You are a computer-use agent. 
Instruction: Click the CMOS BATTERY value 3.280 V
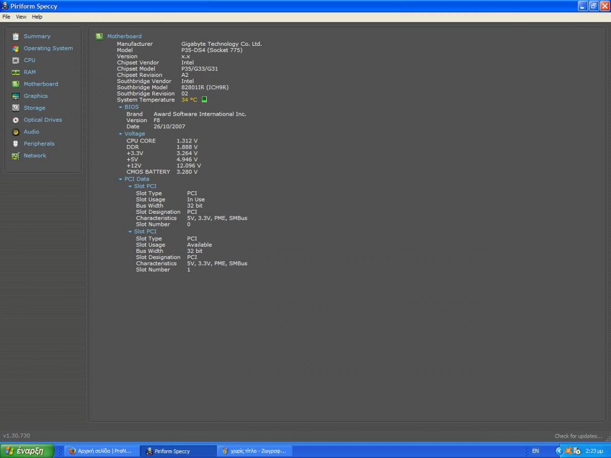pyautogui.click(x=187, y=172)
